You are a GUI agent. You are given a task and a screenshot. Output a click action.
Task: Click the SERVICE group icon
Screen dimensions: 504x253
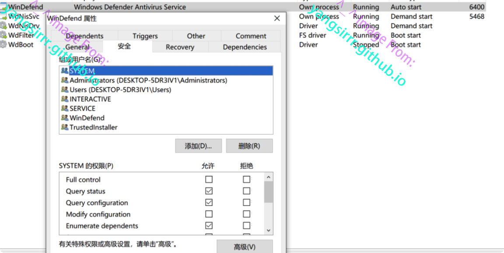point(65,108)
